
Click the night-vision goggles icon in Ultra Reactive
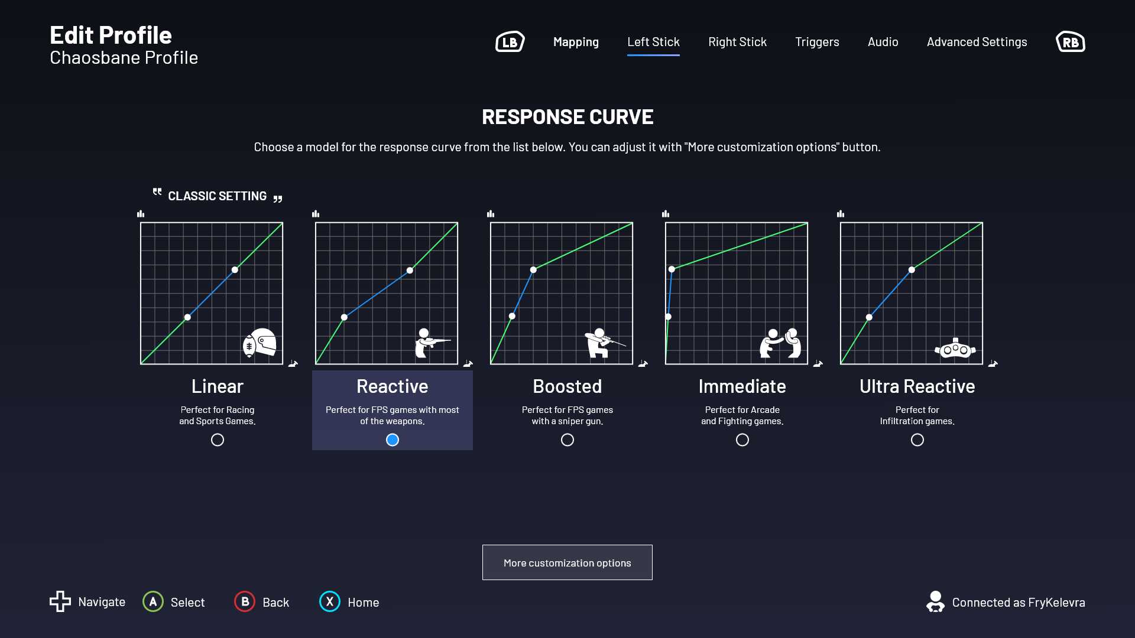(955, 349)
